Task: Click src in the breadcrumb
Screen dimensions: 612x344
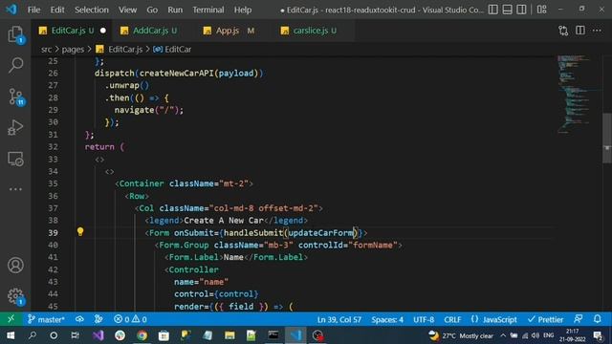Action: pos(46,49)
